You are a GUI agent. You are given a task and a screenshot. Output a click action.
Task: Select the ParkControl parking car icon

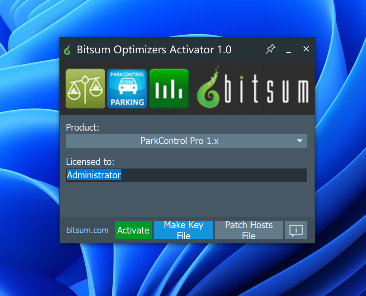(127, 89)
